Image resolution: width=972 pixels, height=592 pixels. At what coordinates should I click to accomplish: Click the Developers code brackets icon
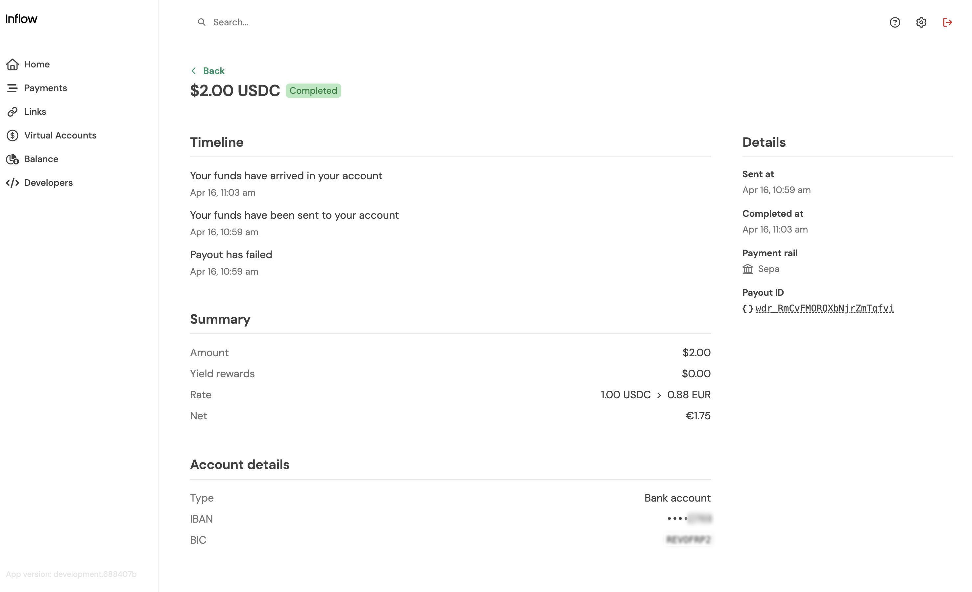click(x=12, y=183)
